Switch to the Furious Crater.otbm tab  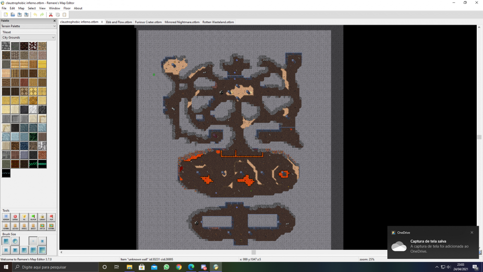[148, 22]
